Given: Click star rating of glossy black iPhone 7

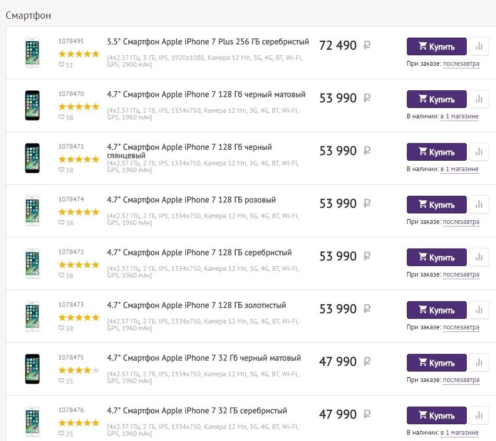Looking at the screenshot, I should [x=78, y=159].
